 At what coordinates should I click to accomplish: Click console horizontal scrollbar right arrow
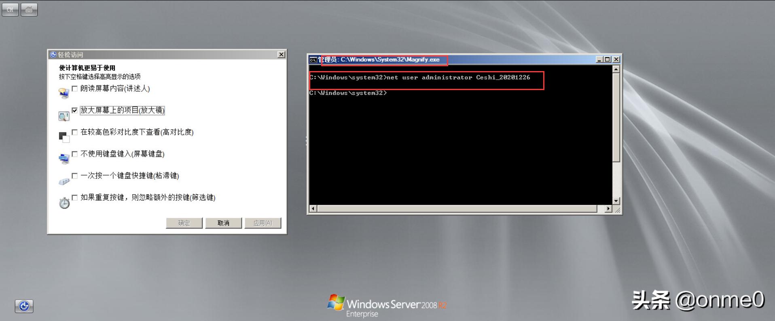(608, 209)
